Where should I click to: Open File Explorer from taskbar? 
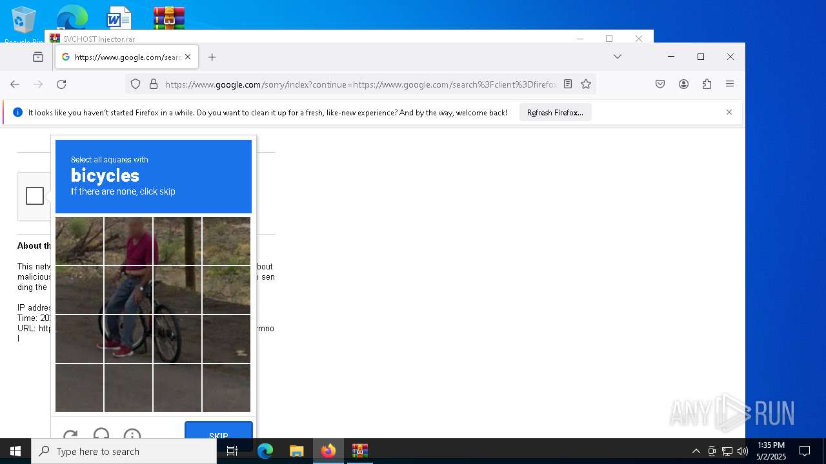pos(296,451)
